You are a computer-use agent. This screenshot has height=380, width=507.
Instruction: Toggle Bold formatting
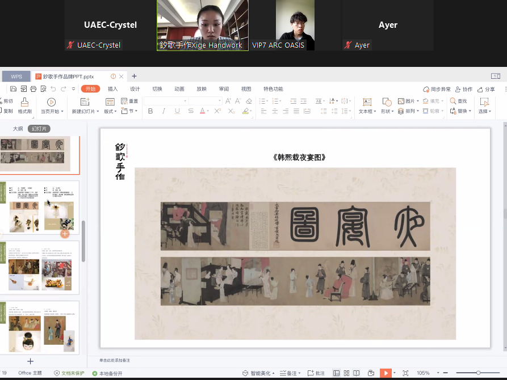(150, 111)
